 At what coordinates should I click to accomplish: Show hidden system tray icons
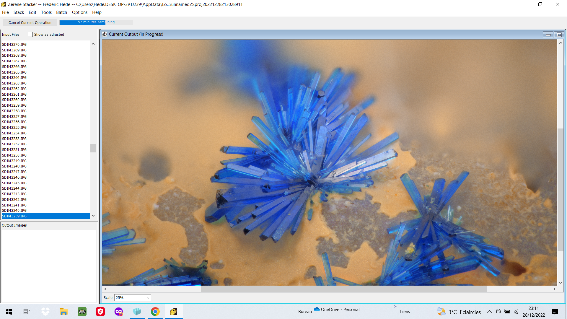tap(489, 312)
